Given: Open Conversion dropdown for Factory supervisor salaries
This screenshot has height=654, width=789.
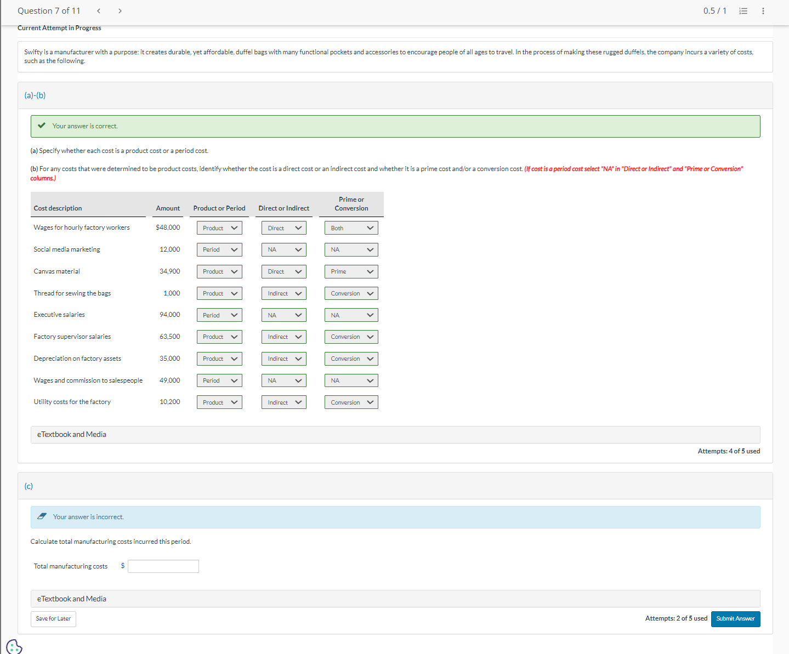Looking at the screenshot, I should [351, 337].
